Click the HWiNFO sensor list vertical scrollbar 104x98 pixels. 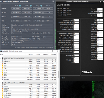[59, 74]
